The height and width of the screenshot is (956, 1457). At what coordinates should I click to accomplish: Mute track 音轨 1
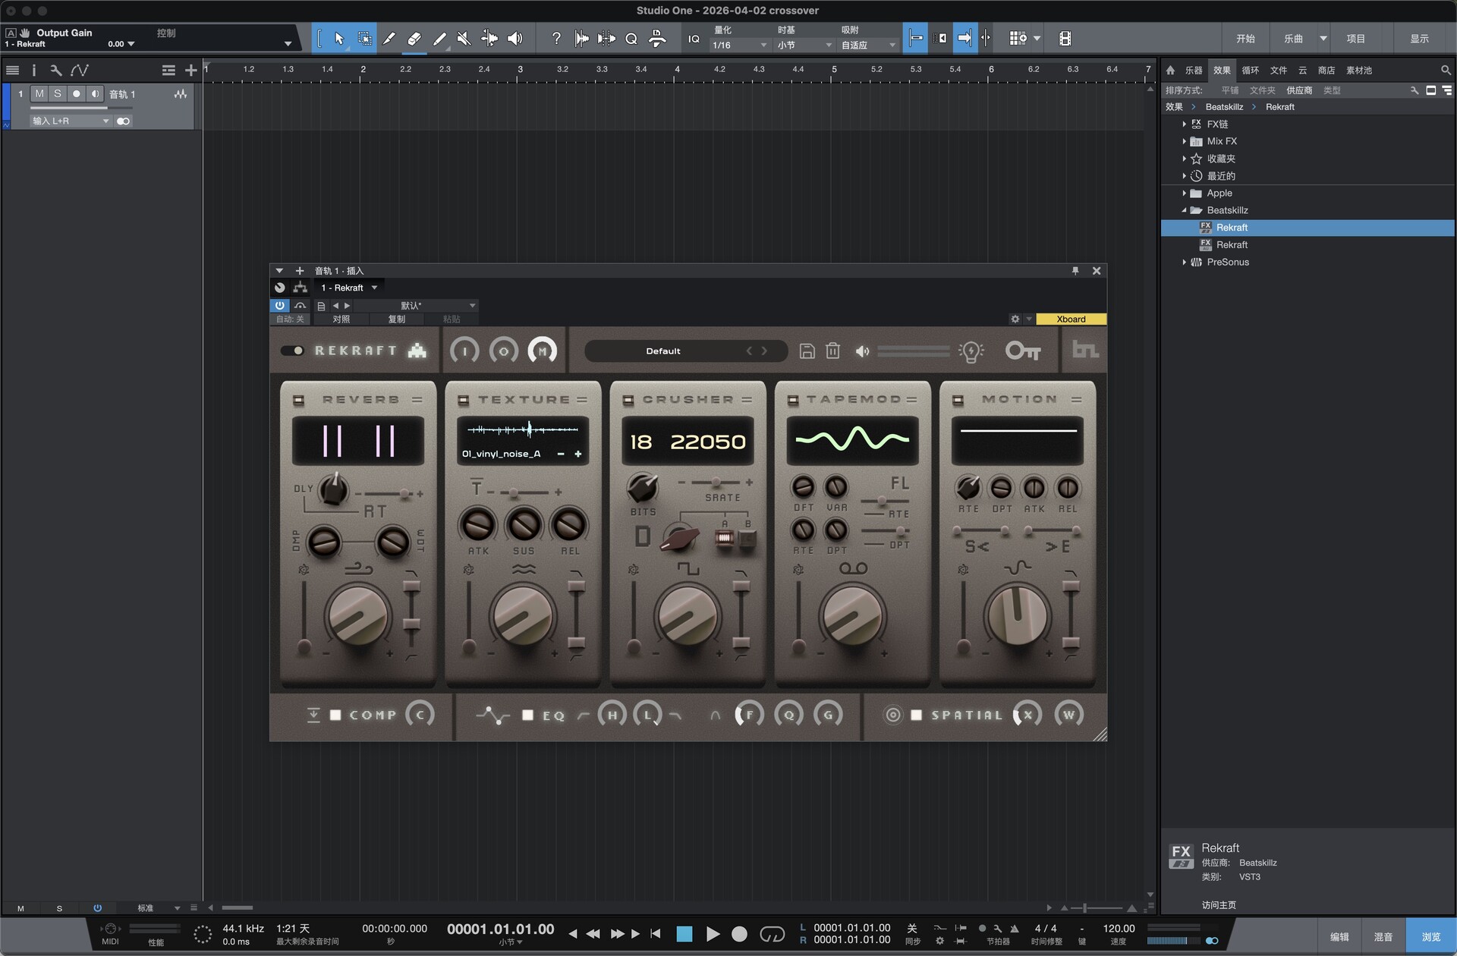[39, 93]
